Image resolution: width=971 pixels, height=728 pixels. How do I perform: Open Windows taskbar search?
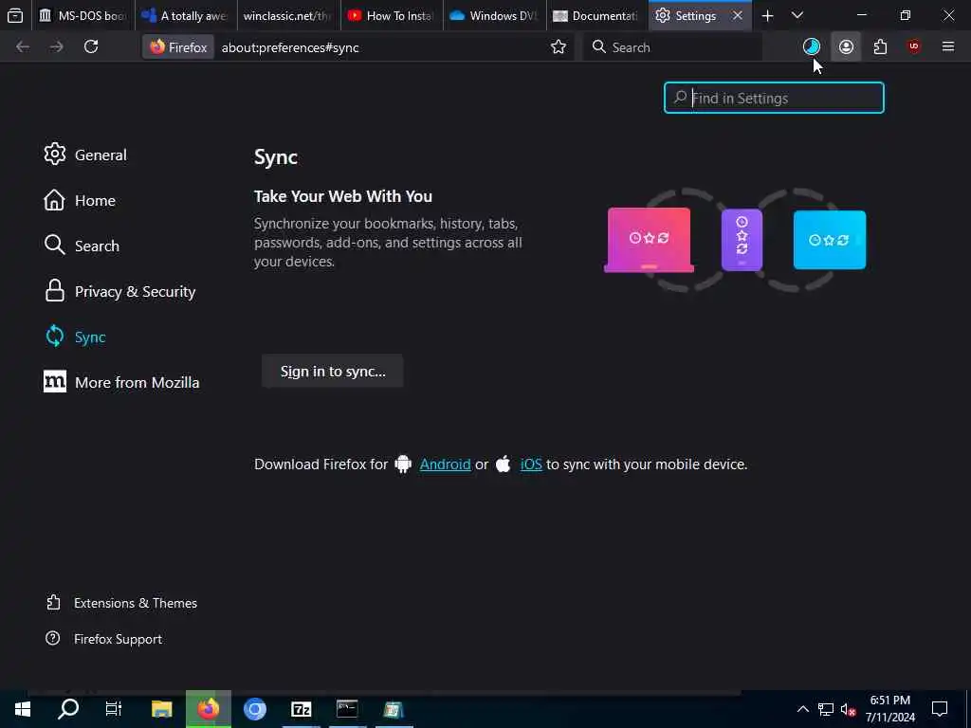pos(68,709)
